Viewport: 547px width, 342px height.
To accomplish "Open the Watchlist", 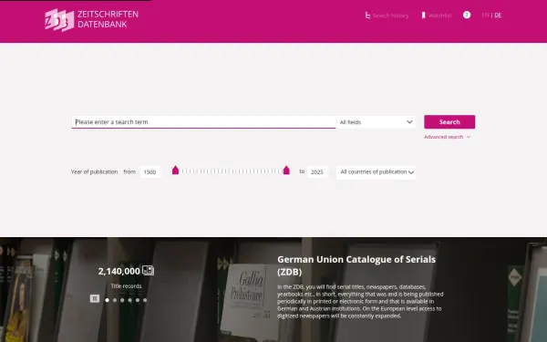I will (437, 16).
